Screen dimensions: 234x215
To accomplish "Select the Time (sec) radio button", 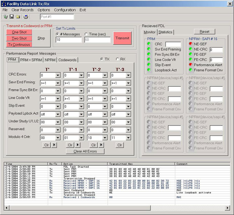I will tap(86, 34).
